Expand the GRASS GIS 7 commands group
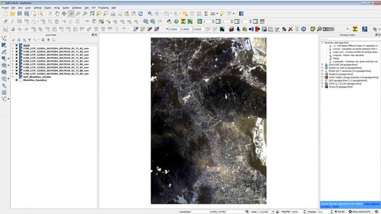Viewport: 381px width, 214px height. tap(323, 71)
